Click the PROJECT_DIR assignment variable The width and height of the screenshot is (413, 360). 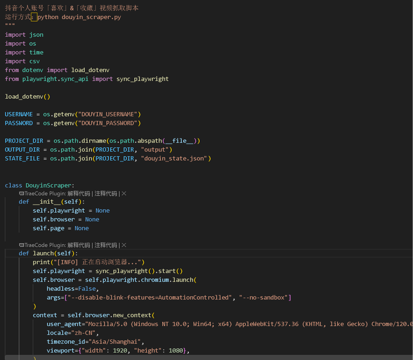[24, 141]
